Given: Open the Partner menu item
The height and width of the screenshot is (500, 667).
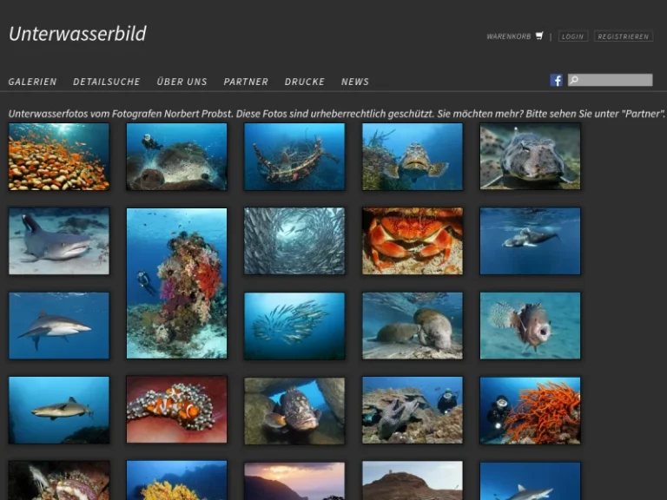Looking at the screenshot, I should click(246, 82).
